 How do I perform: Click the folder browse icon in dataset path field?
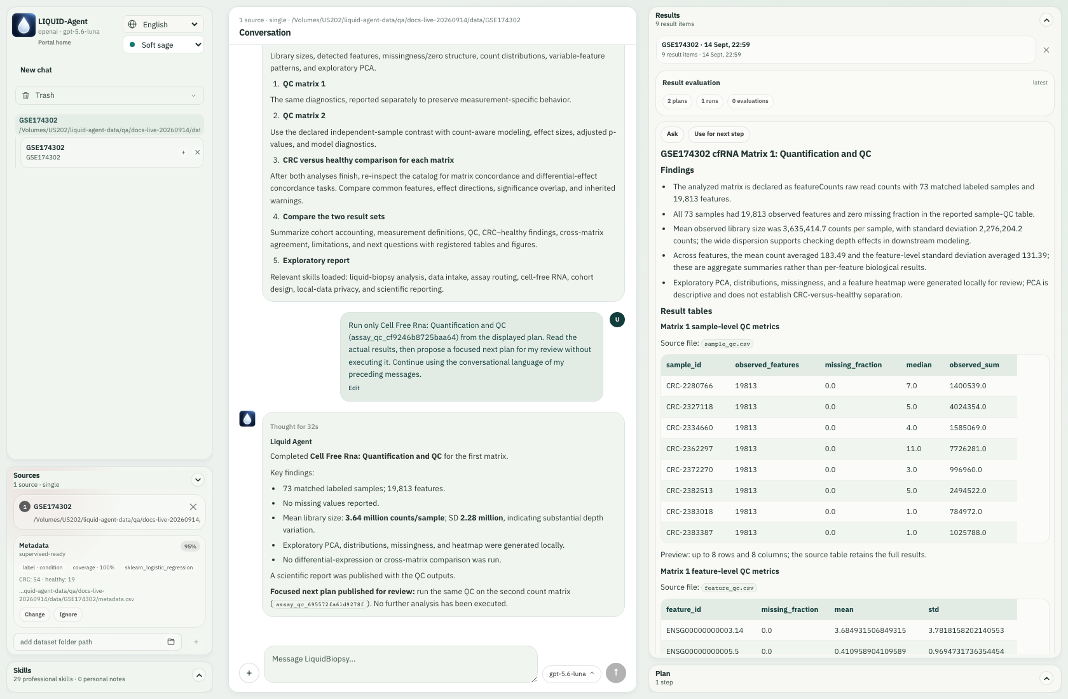coord(171,642)
